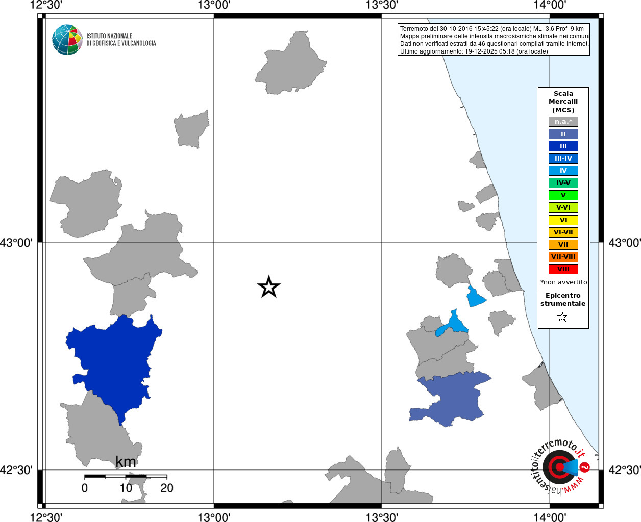Viewport: 641px width, 522px height.
Task: Select the IV-V intensity legend swatch
Action: click(x=563, y=183)
